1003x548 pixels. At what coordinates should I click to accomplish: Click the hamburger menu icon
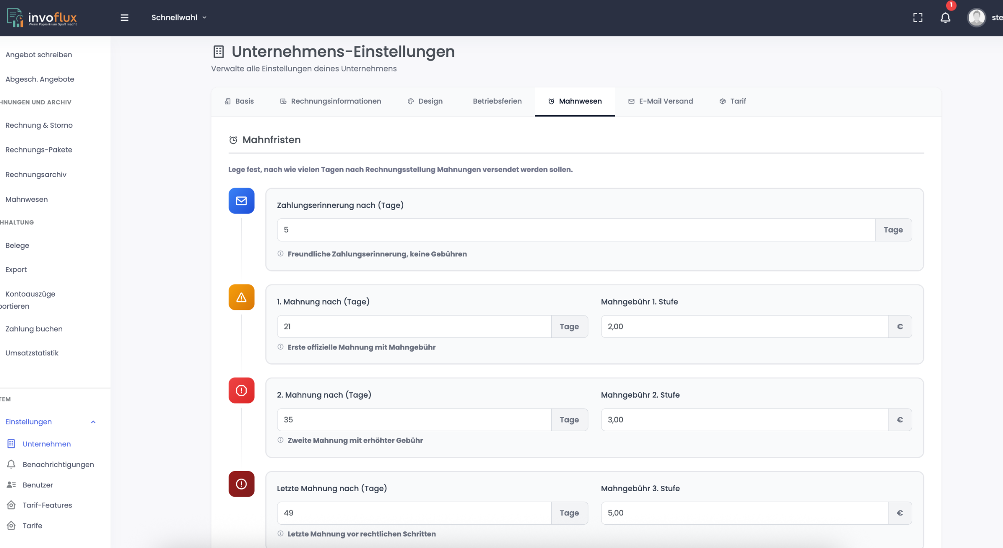coord(124,18)
